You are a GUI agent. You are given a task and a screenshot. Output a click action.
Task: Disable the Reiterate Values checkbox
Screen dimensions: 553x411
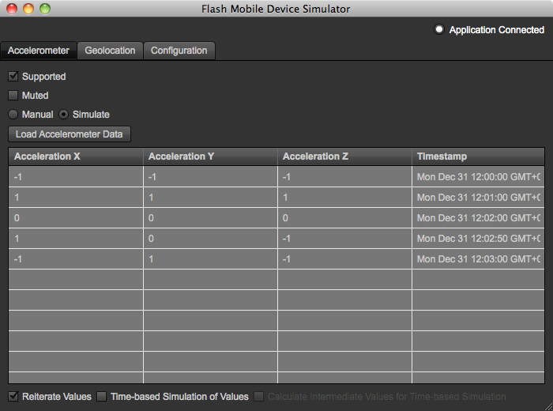13,396
